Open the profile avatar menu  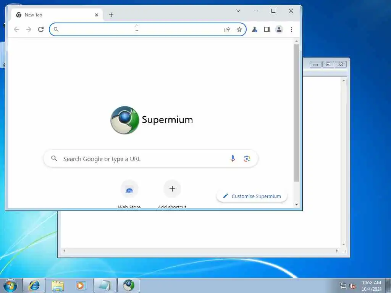click(279, 29)
